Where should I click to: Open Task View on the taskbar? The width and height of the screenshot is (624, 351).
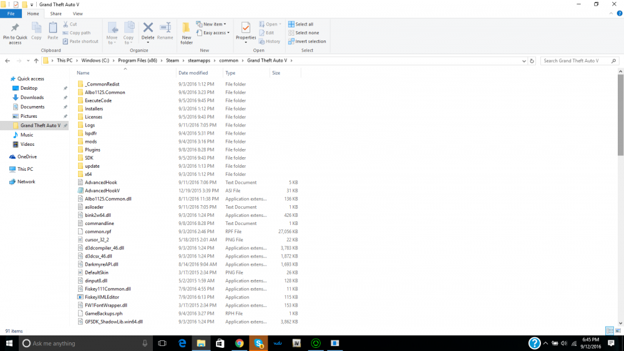click(x=162, y=343)
